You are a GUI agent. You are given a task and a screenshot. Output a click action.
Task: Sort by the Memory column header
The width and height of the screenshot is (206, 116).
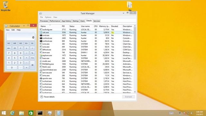(x=104, y=26)
